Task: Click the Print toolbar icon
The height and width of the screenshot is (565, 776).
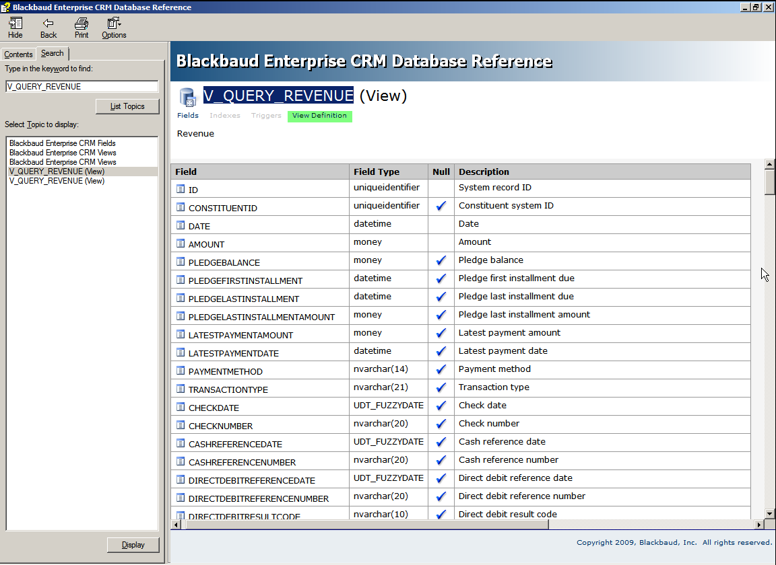Action: coord(81,28)
